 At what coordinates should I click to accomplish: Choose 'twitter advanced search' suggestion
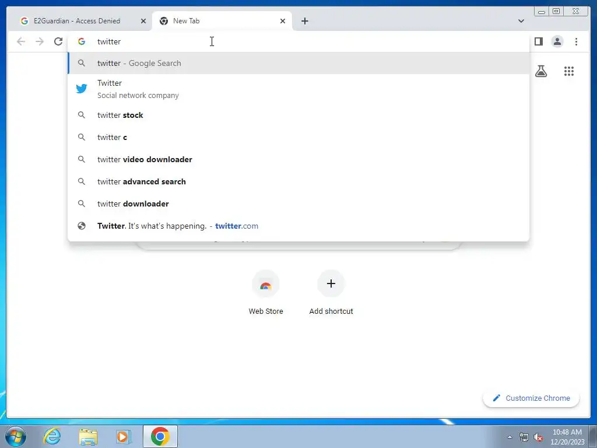(298, 181)
